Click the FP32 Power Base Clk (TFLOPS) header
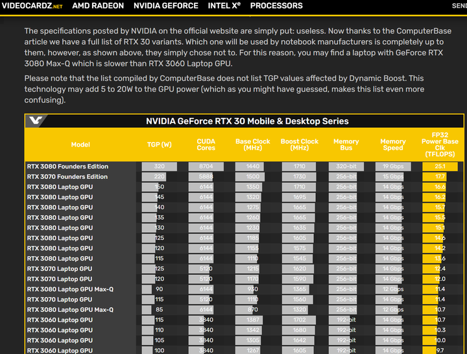Image resolution: width=467 pixels, height=354 pixels. pyautogui.click(x=440, y=145)
